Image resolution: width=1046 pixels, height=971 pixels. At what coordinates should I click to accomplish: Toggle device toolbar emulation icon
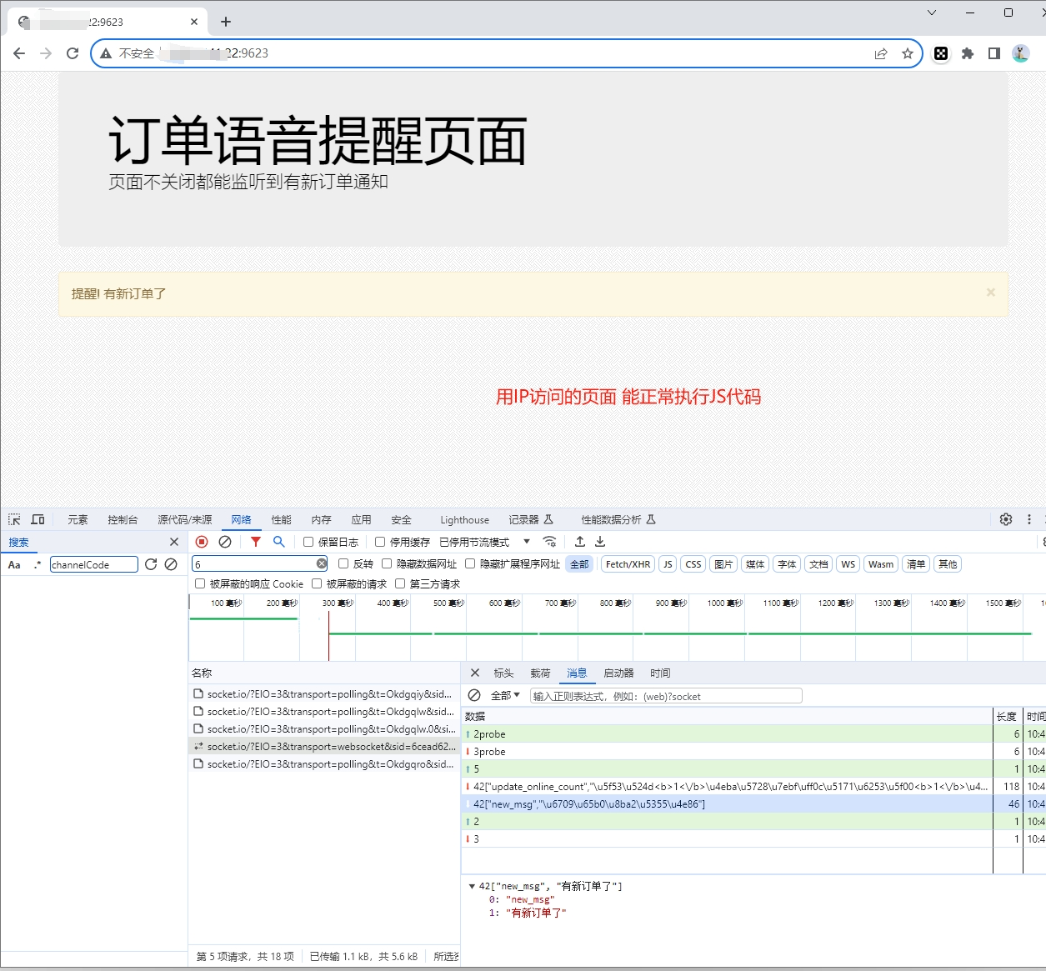[x=38, y=519]
